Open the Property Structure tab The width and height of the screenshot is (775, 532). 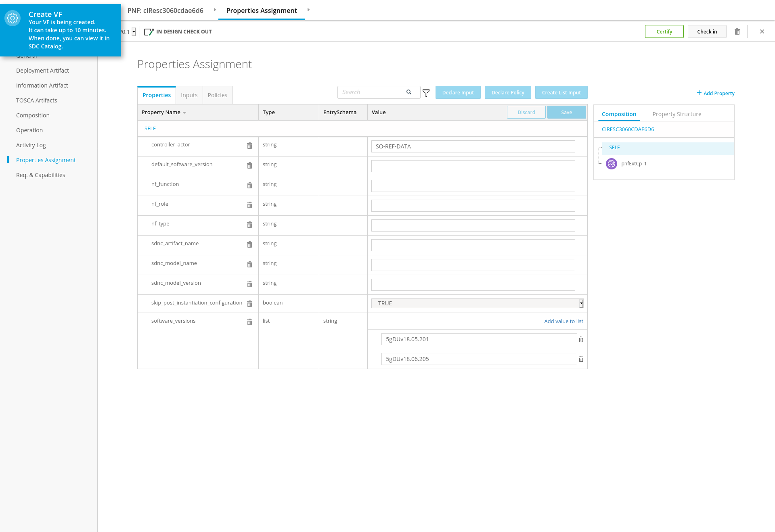[x=677, y=114]
